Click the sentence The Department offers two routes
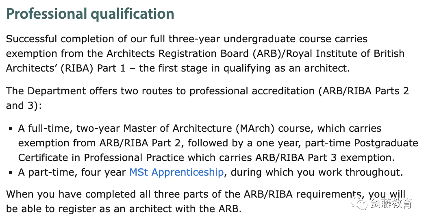 207,98
